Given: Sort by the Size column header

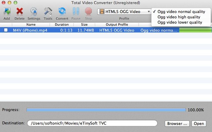Looking at the screenshot, I should 84,24.
